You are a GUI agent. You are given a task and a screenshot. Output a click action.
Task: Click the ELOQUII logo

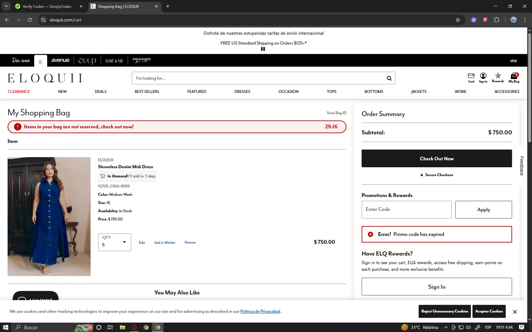coord(45,78)
